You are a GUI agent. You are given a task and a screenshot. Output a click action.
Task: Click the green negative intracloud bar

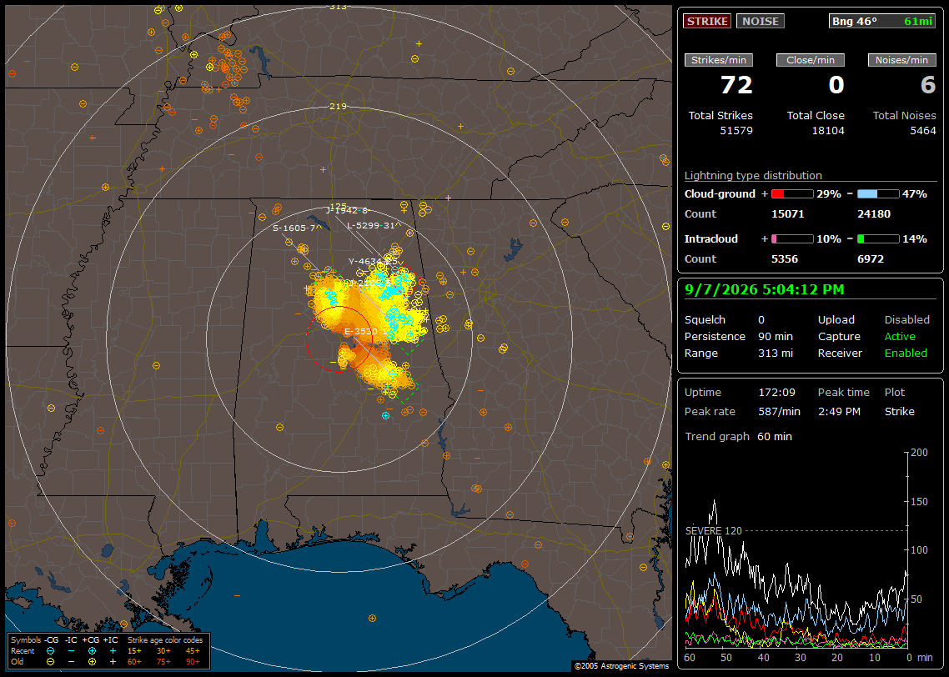click(878, 239)
